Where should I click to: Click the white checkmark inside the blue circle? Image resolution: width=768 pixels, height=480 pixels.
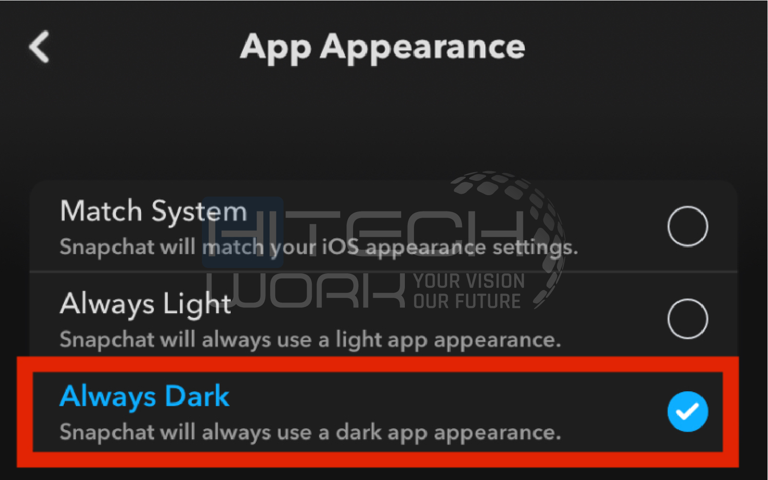[x=687, y=411]
